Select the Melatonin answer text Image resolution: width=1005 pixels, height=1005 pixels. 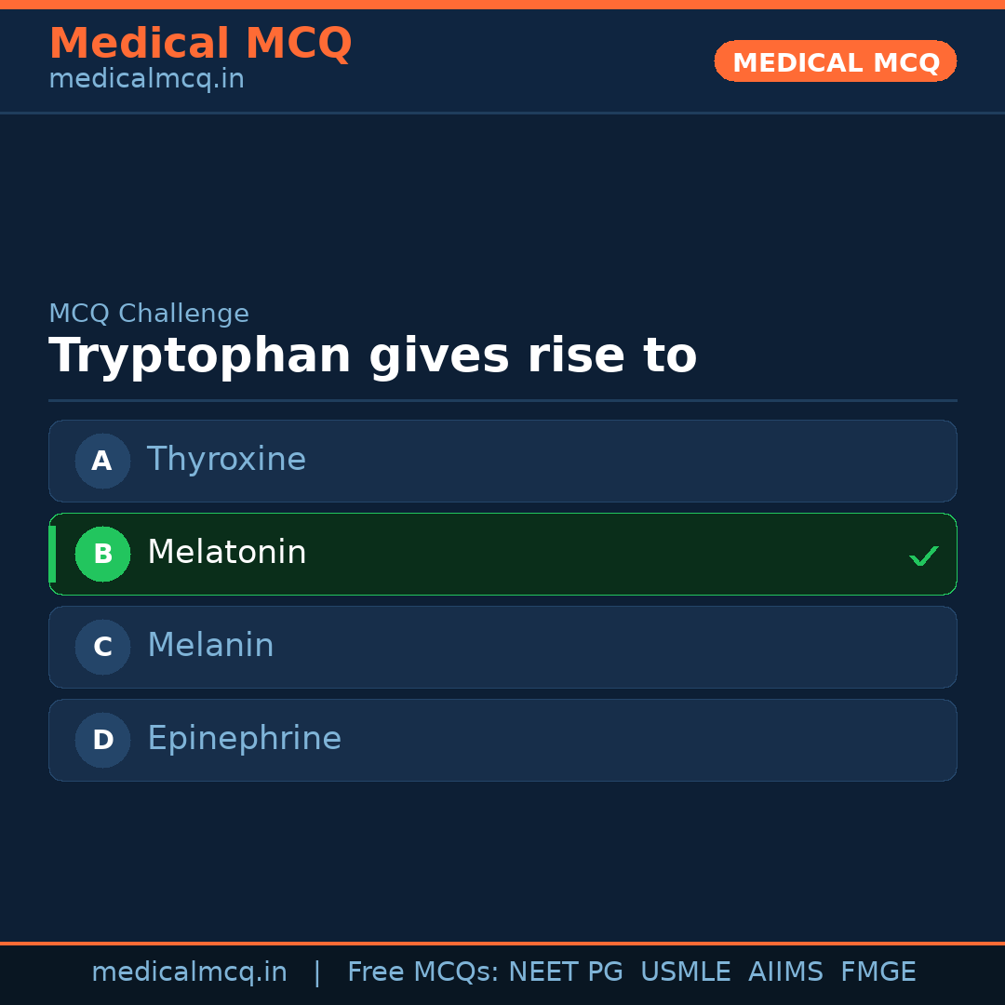click(226, 553)
